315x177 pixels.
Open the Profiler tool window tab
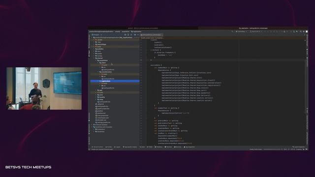click(x=109, y=147)
